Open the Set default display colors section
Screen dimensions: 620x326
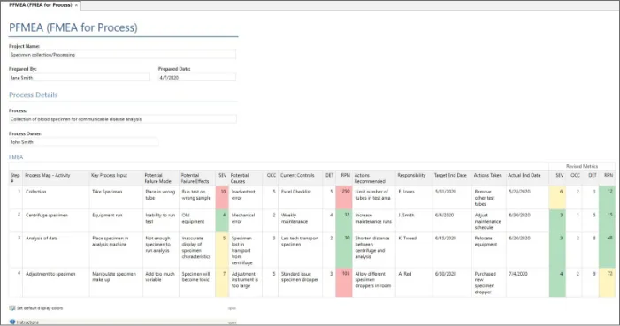click(40, 307)
